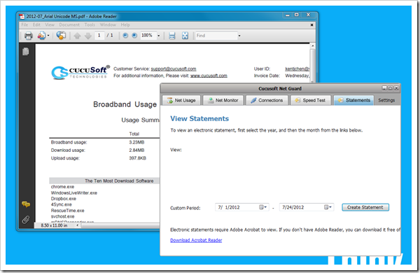Minimize the Cucusoft Net Guard window
420x273 pixels.
(x=384, y=88)
